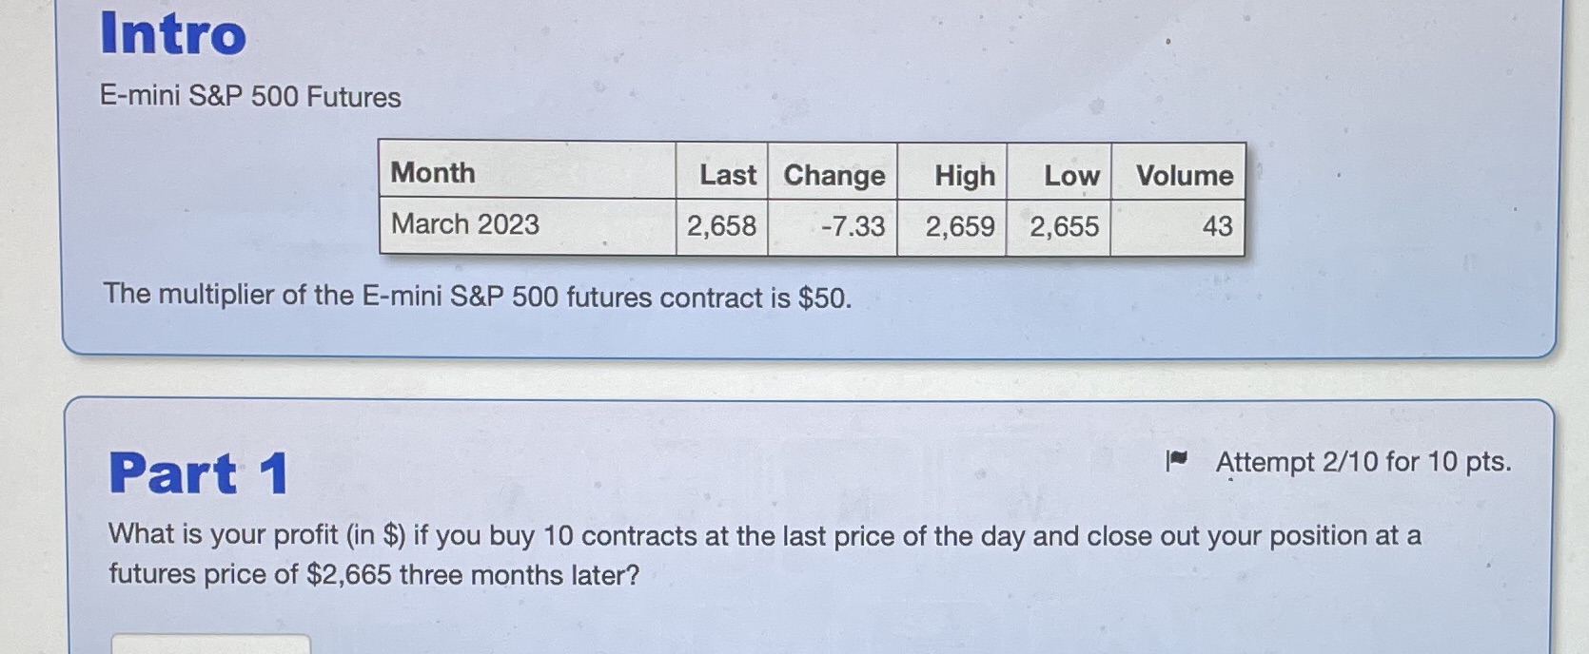Click the Intro section heading
1589x654 pixels.
click(x=173, y=34)
